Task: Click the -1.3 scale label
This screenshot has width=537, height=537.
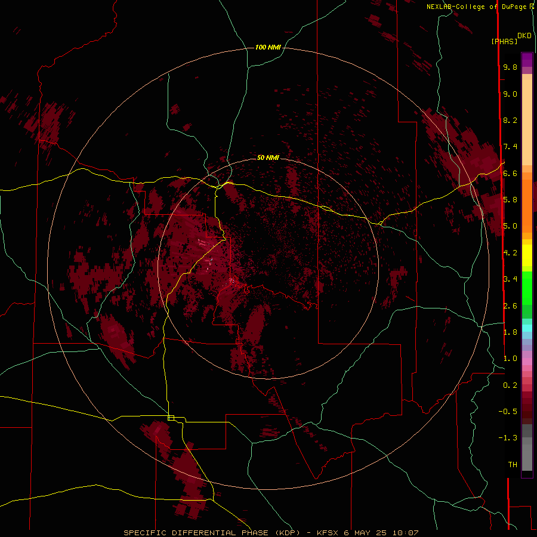Action: pyautogui.click(x=508, y=438)
